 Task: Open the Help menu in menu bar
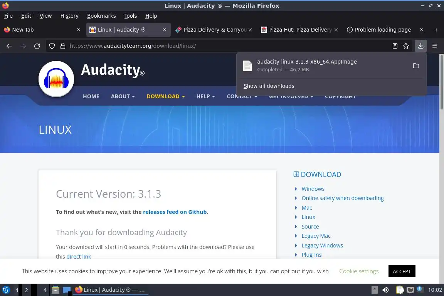click(151, 16)
